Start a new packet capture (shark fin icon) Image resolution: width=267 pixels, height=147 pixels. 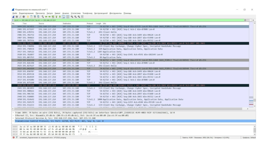[13, 17]
